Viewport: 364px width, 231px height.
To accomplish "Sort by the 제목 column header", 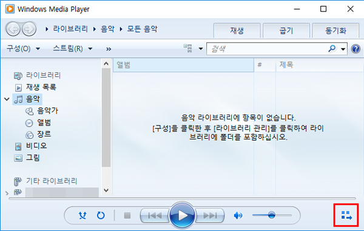I will click(320, 65).
